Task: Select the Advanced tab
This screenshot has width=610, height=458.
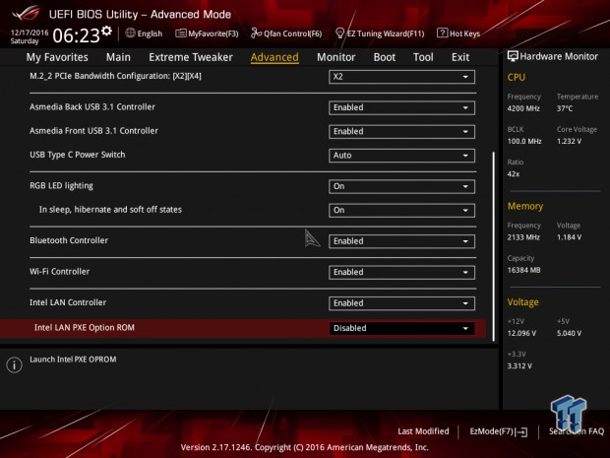Action: point(274,57)
